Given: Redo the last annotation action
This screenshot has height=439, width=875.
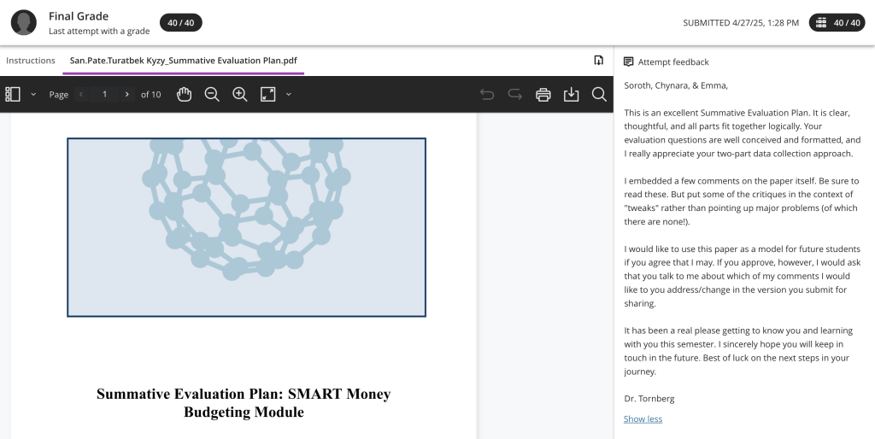Looking at the screenshot, I should 515,94.
